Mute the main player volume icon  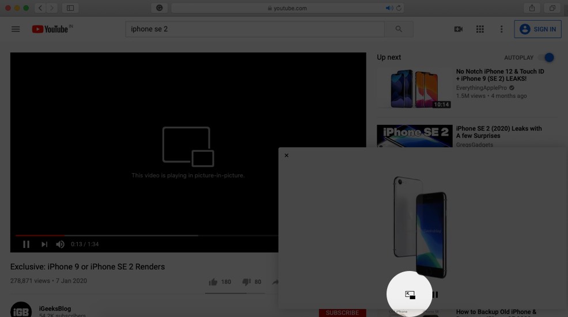(60, 245)
